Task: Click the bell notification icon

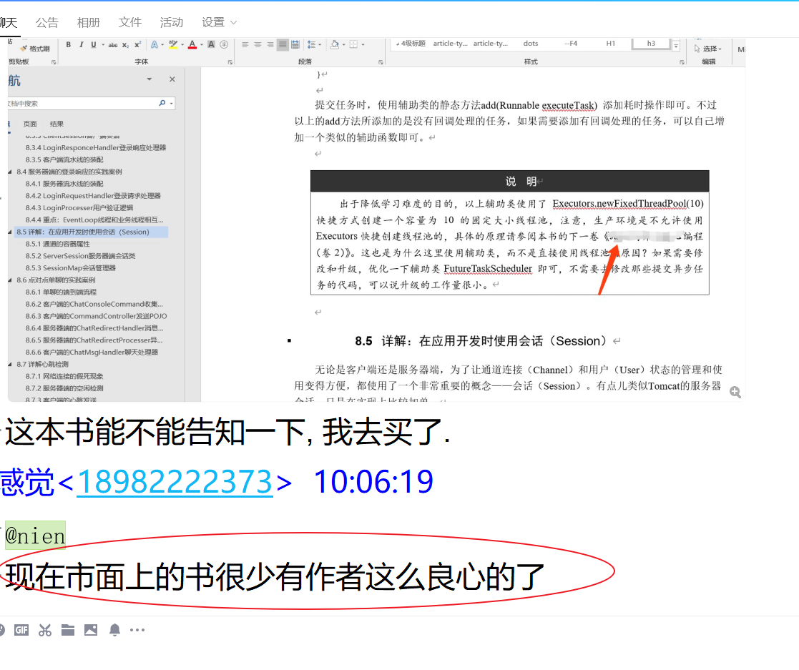Action: 114,630
